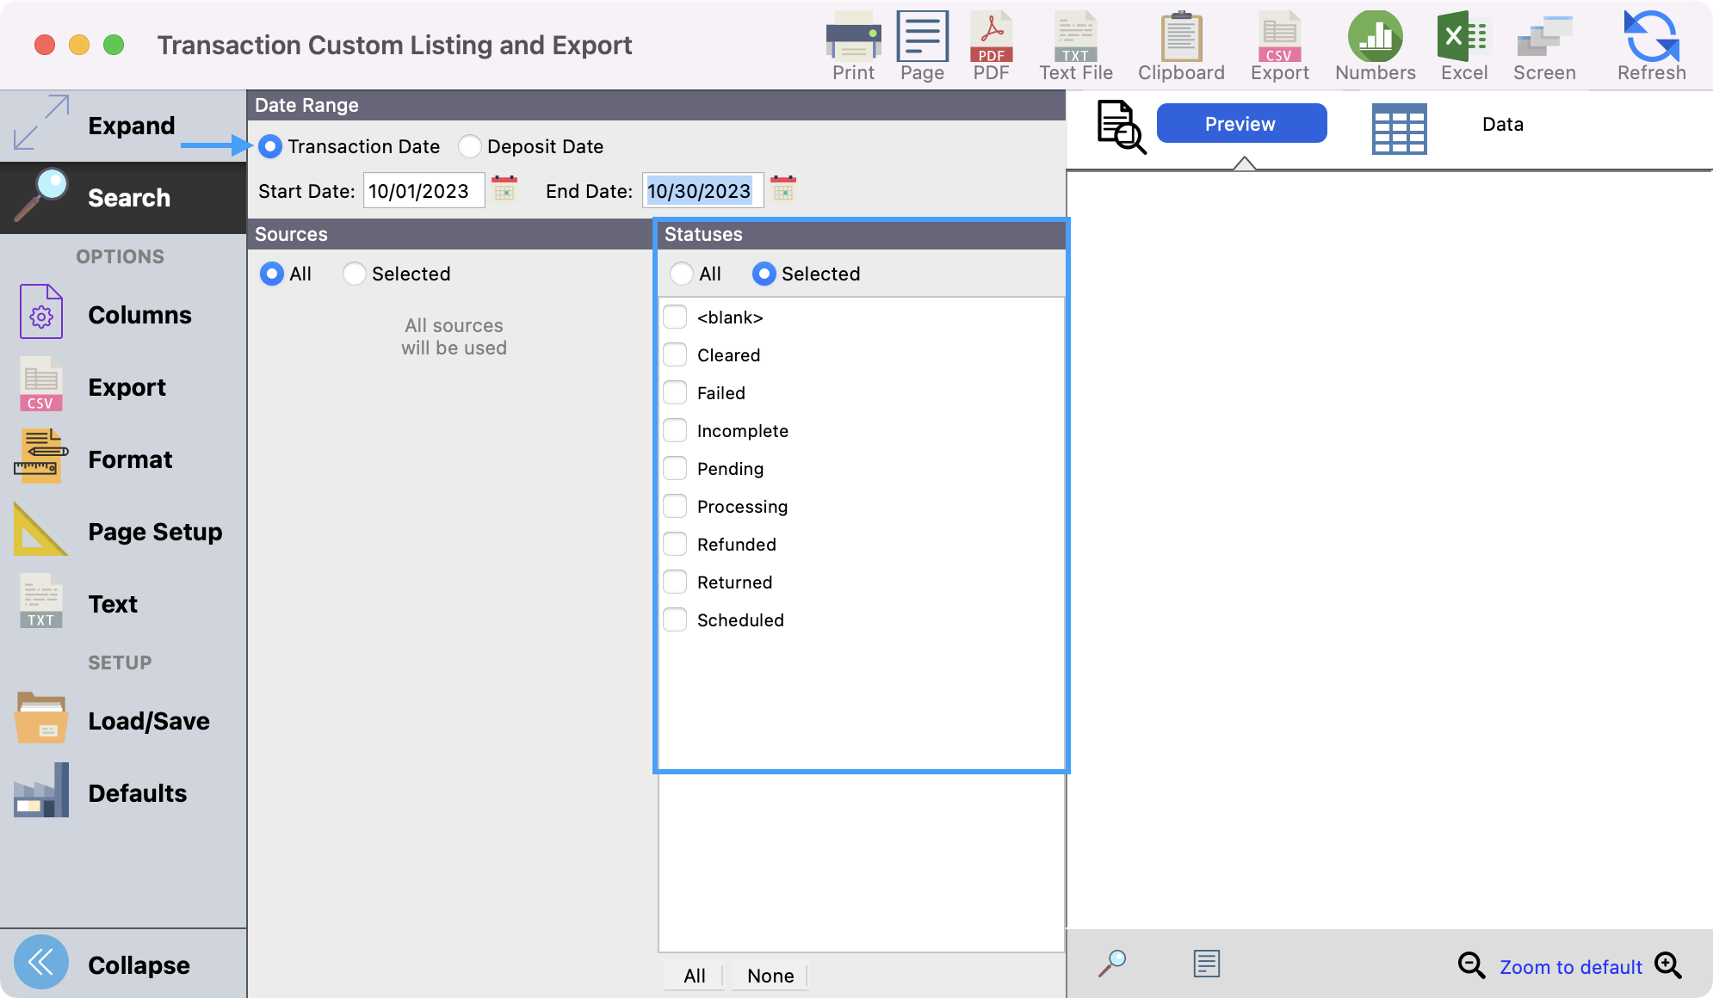The height and width of the screenshot is (998, 1713).
Task: Collapse the sidebar panel
Action: point(95,964)
